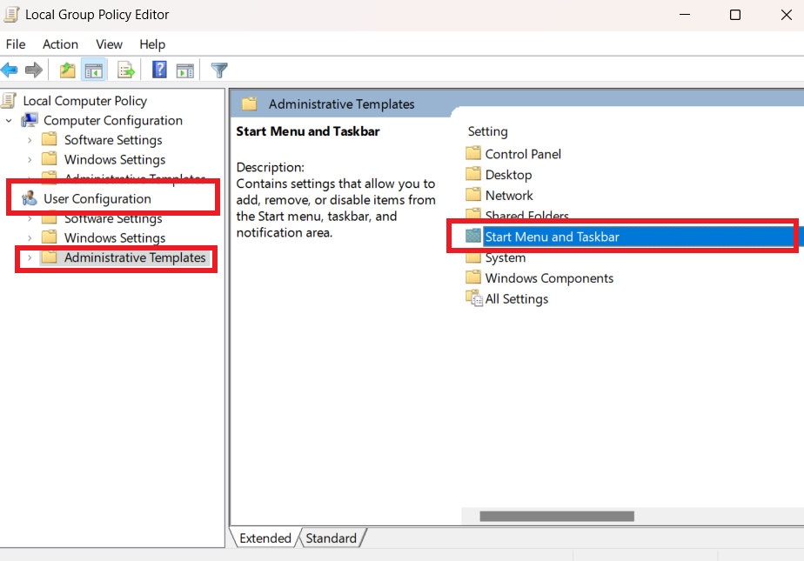
Task: Click the Start Menu and Taskbar folder icon
Action: [x=473, y=236]
